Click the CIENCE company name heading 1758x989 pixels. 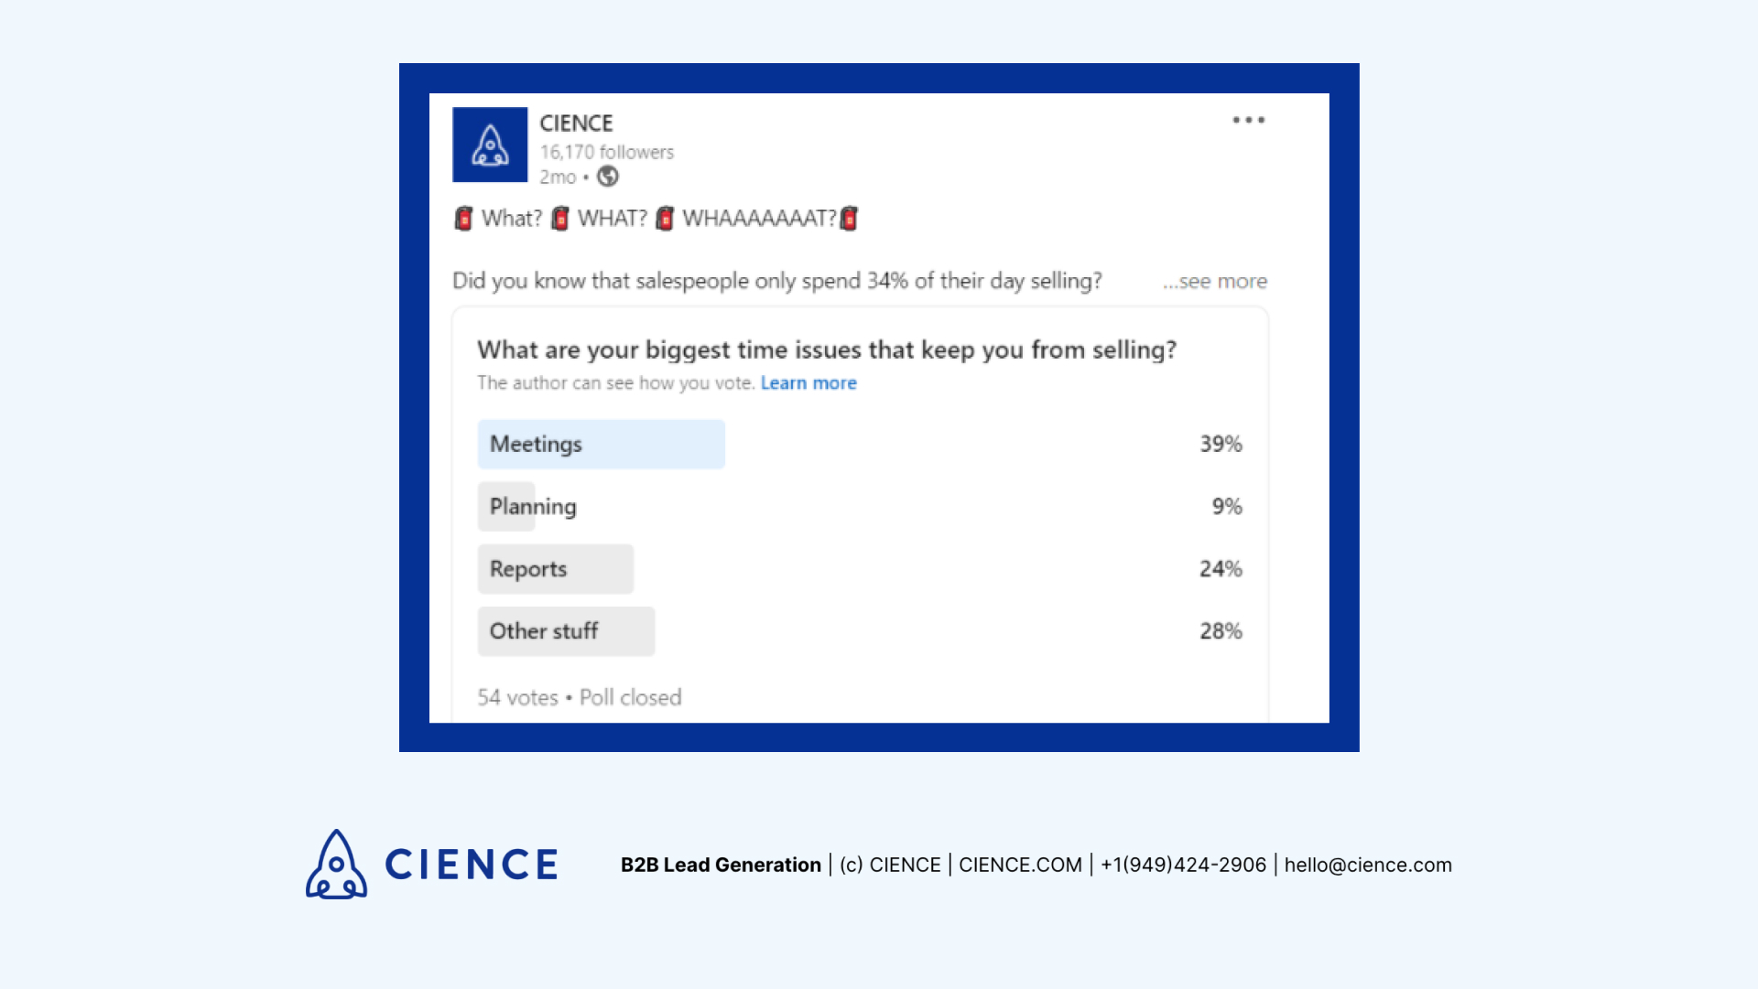[576, 123]
